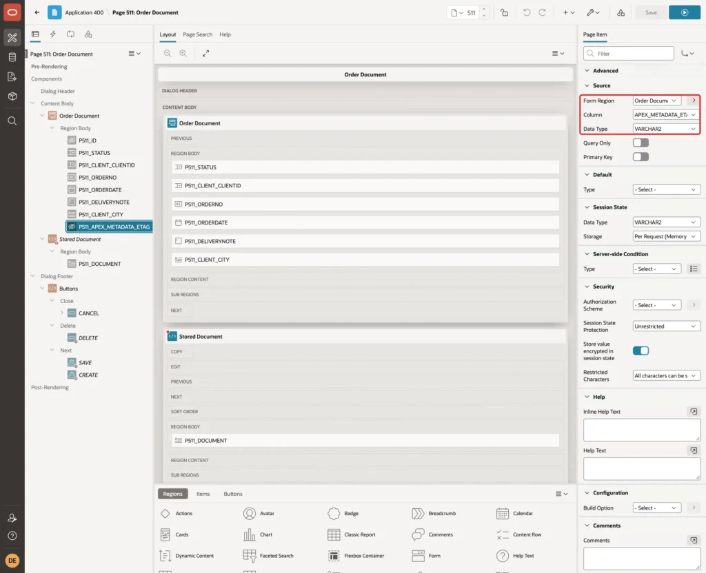Click the Save button
Image resolution: width=706 pixels, height=573 pixels.
(651, 12)
